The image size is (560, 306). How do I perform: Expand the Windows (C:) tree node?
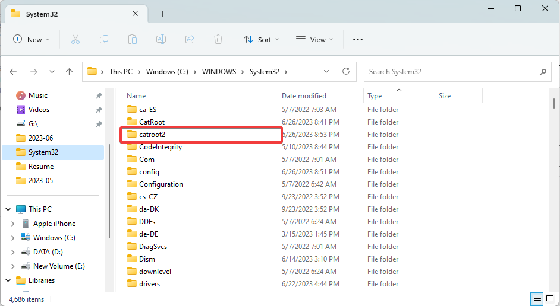[x=13, y=238]
